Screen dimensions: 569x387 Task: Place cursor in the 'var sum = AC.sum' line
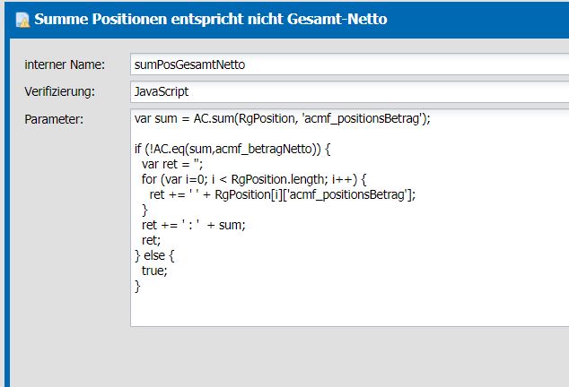pos(283,119)
